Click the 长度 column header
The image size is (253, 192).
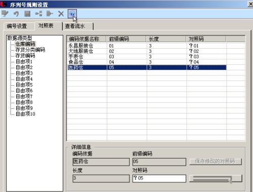[x=166, y=39]
